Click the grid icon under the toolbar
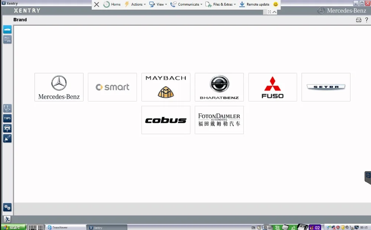This screenshot has width=371, height=230. [x=265, y=12]
